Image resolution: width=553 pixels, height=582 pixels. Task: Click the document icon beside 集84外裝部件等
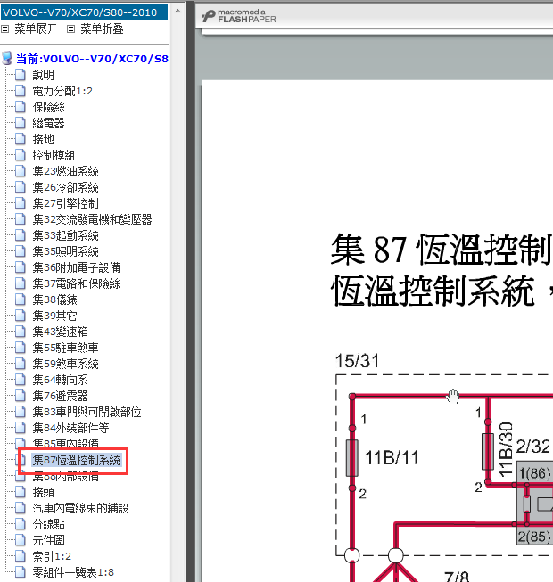(21, 427)
